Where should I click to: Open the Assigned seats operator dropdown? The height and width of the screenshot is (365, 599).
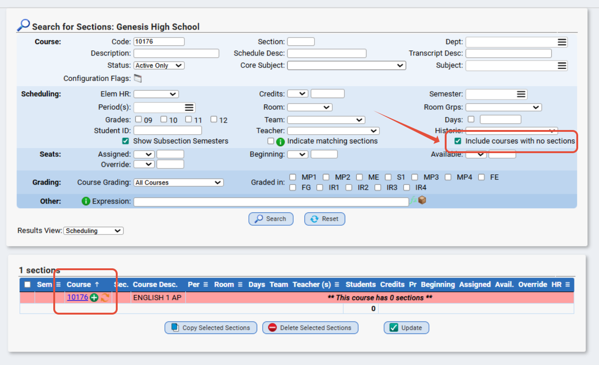(x=144, y=154)
